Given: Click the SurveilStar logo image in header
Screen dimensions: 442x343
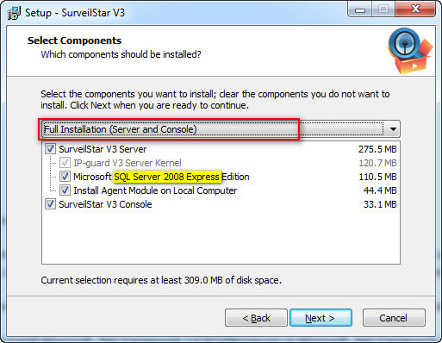Looking at the screenshot, I should pyautogui.click(x=410, y=51).
